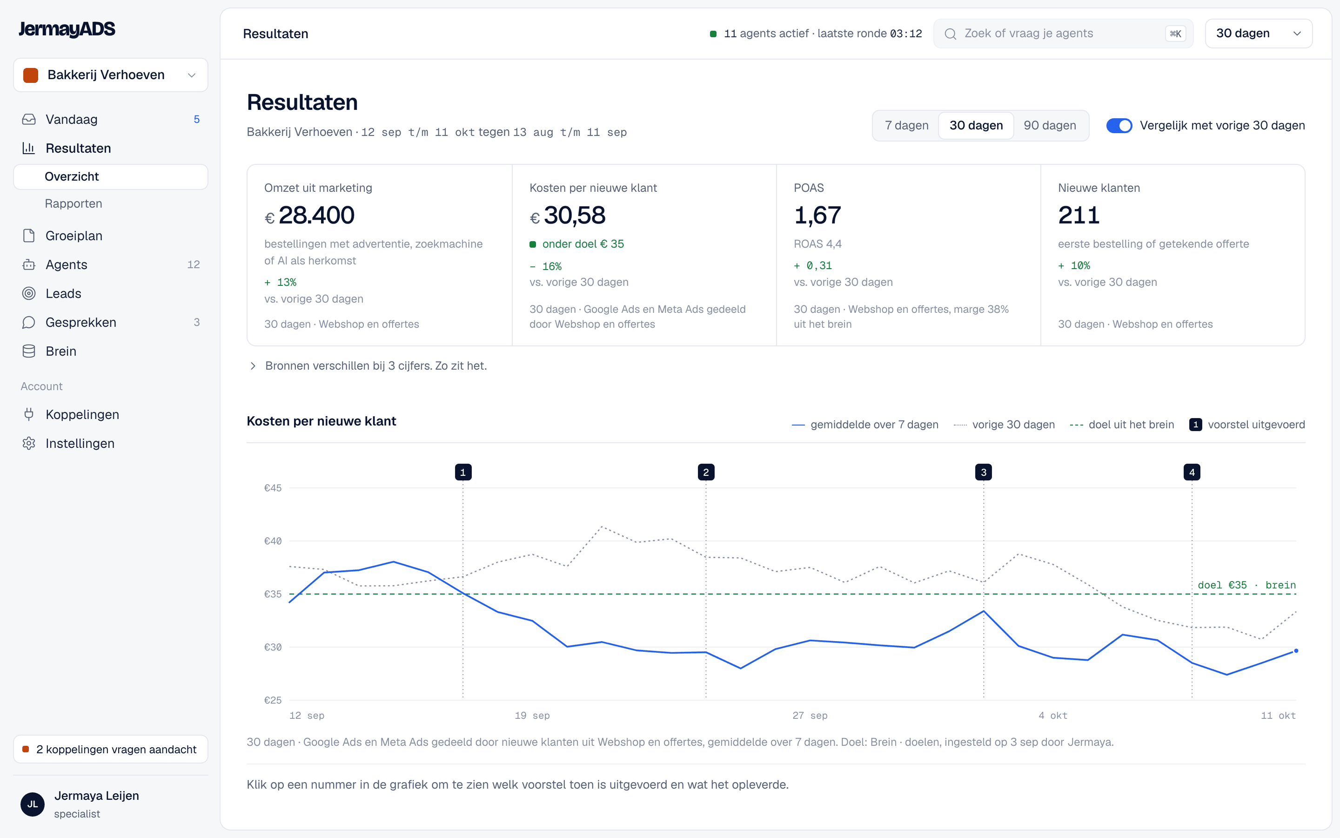Open Jermaya Leijen profile
This screenshot has height=838, width=1340.
click(111, 804)
